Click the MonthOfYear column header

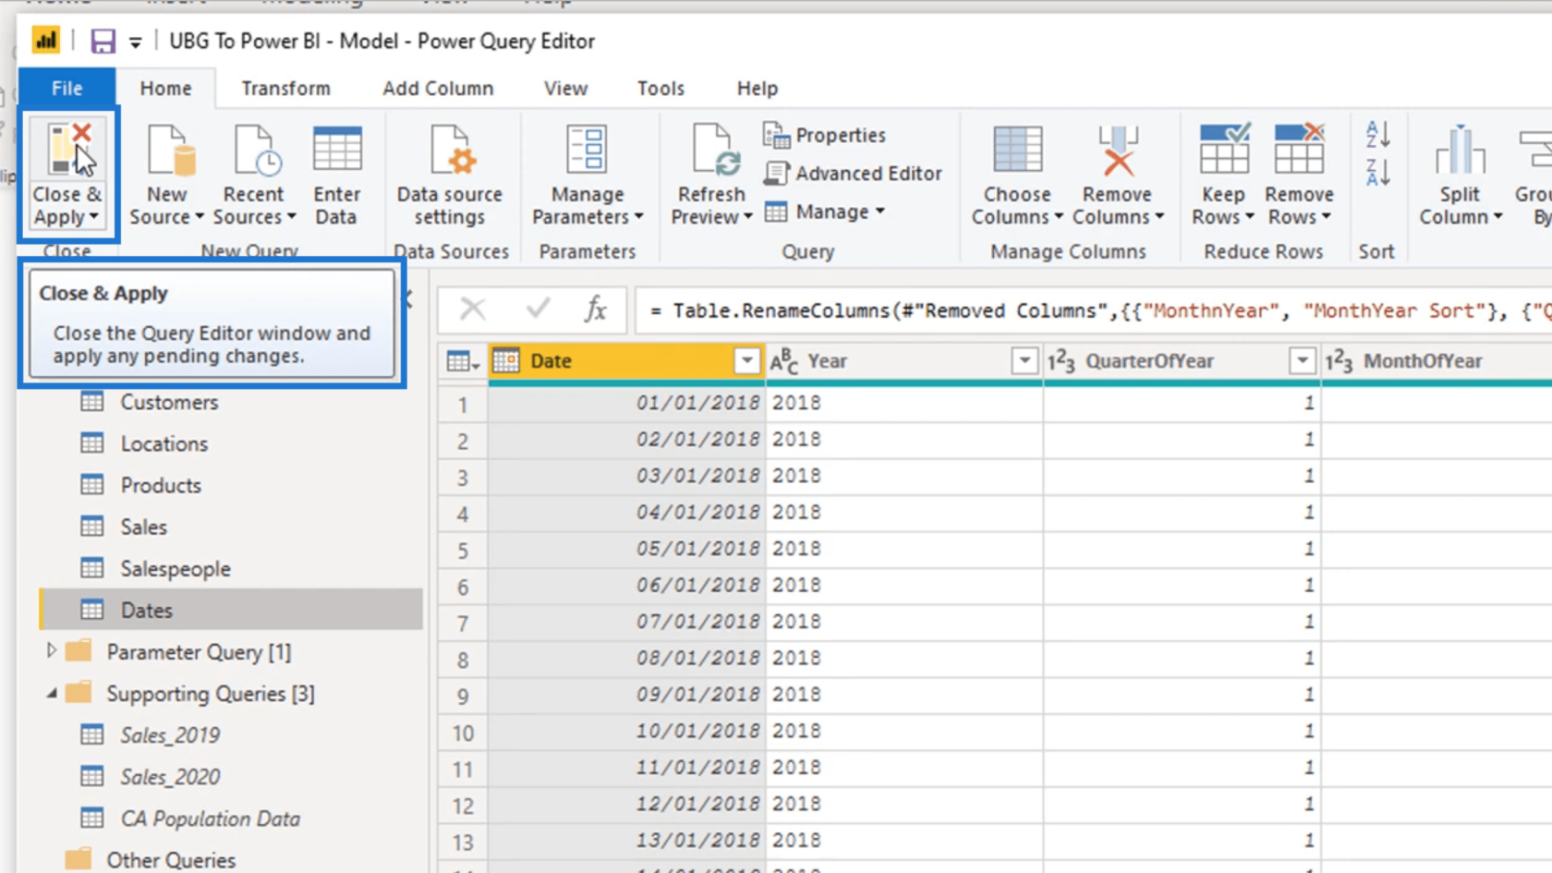[1437, 361]
